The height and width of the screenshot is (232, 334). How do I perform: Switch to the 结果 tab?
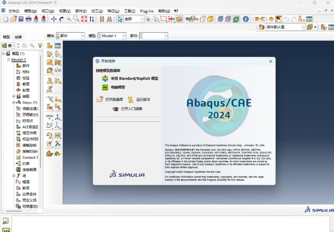18,37
